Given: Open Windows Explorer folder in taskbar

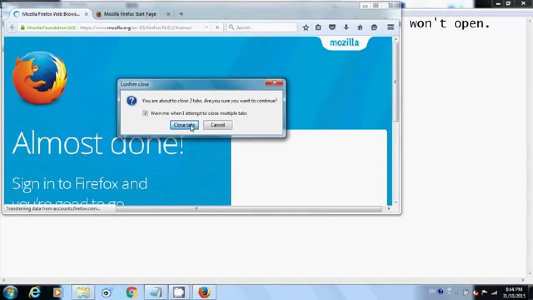Looking at the screenshot, I should click(83, 292).
